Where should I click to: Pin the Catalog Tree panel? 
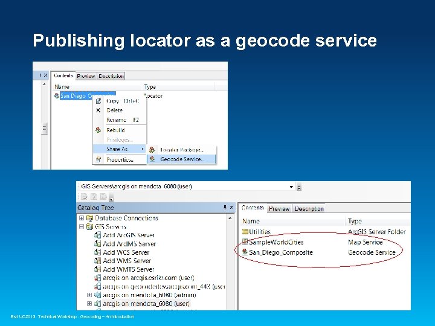tap(225, 207)
